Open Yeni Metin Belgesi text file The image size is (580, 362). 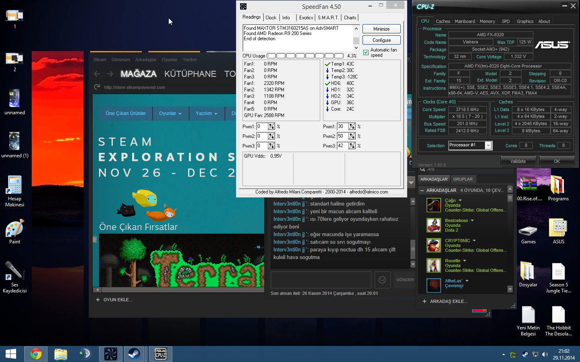point(528,321)
